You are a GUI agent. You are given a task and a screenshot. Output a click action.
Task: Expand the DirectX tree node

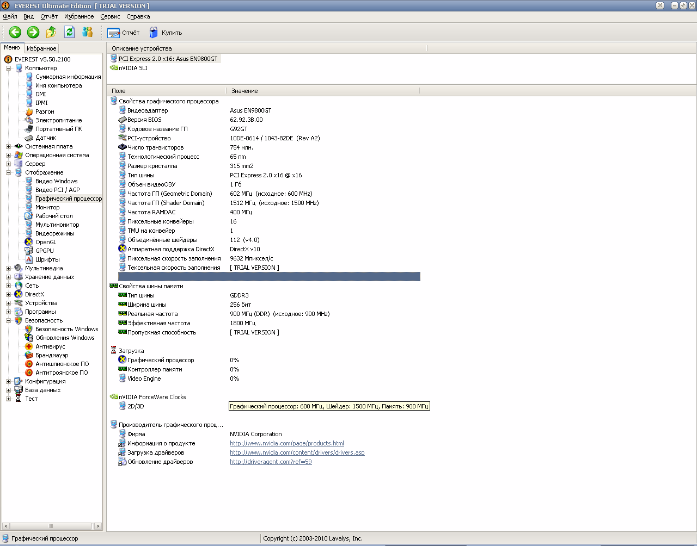click(9, 294)
